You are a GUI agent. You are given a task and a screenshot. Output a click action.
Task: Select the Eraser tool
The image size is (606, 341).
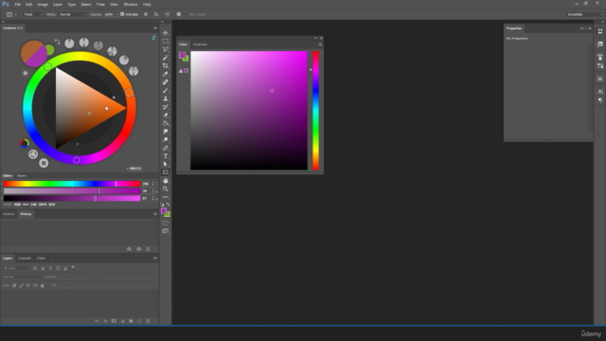(x=166, y=115)
